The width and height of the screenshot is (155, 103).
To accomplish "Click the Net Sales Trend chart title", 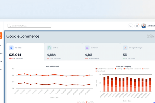I will point(52,67).
